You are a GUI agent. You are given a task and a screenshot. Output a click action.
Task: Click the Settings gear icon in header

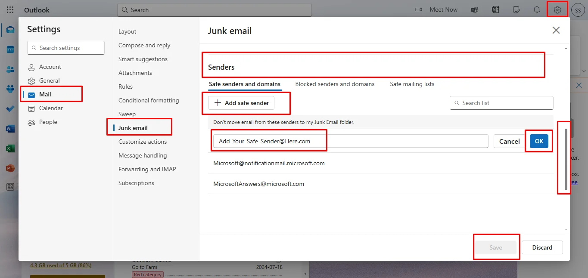tap(557, 9)
